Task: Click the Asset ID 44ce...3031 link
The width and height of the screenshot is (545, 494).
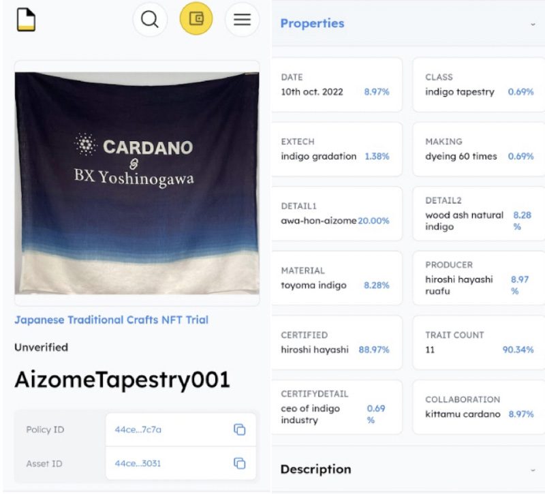Action: (138, 463)
